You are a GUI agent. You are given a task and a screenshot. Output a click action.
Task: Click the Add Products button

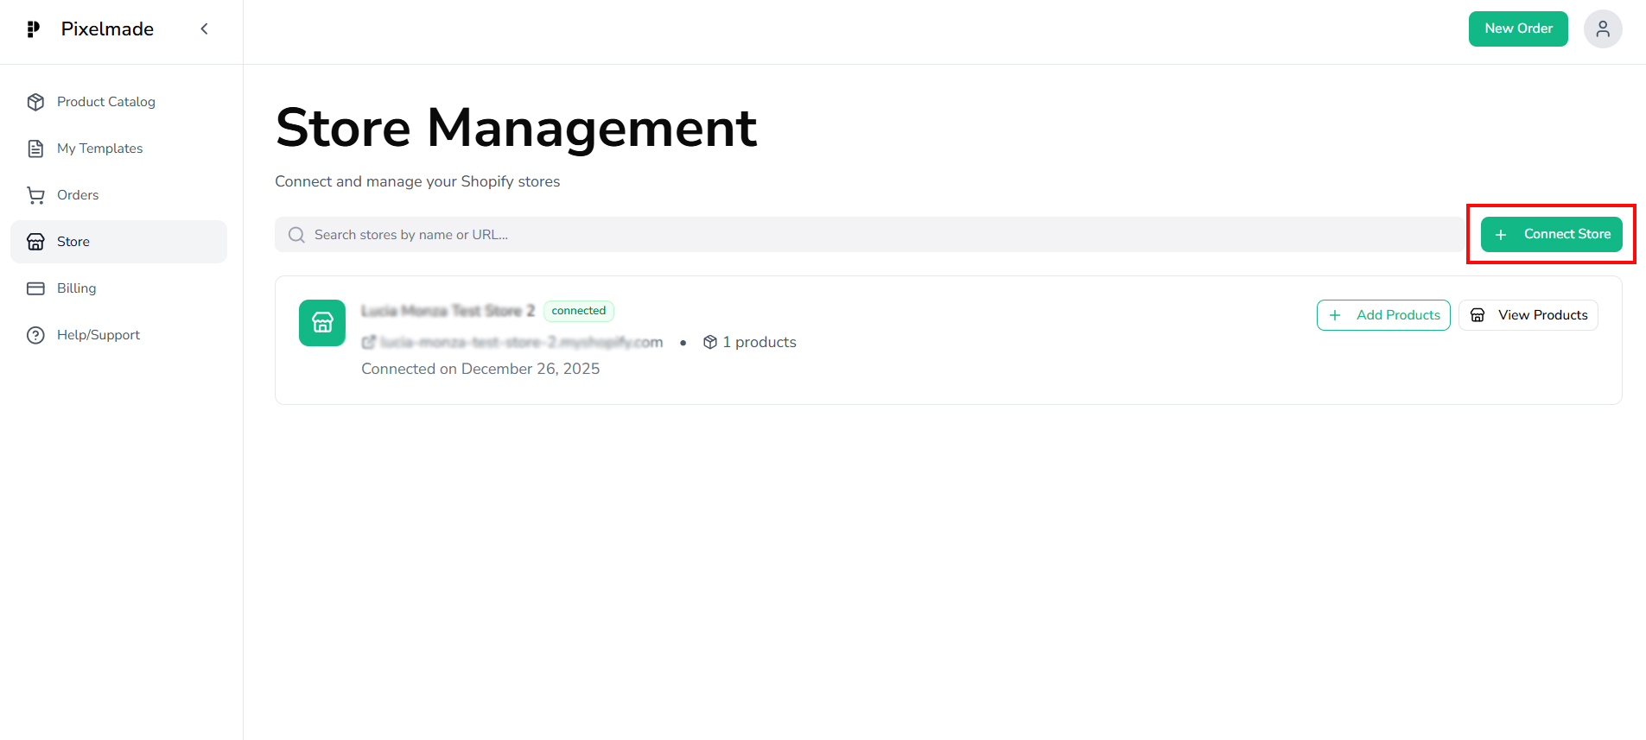(x=1382, y=315)
